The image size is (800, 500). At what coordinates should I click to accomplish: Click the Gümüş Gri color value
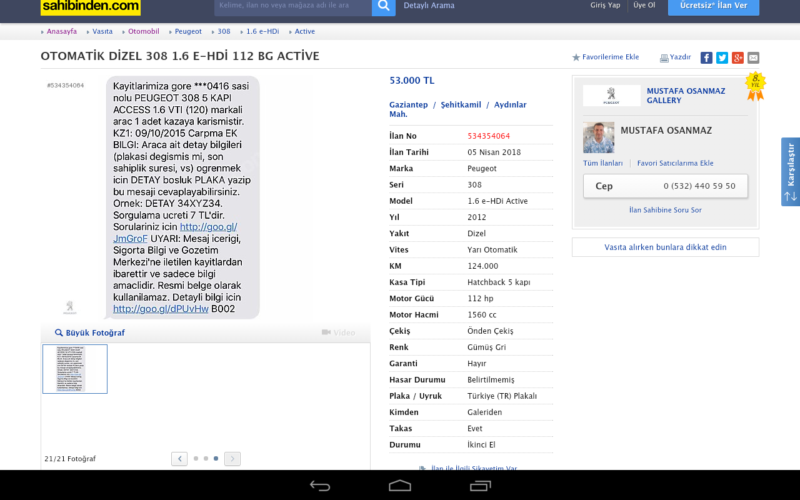[487, 347]
